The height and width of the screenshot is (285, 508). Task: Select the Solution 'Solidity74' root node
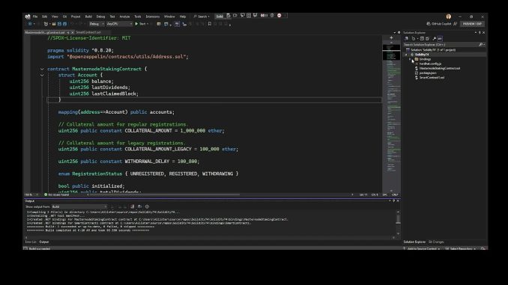click(x=432, y=50)
